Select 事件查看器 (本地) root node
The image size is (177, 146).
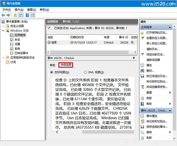pos(17,22)
